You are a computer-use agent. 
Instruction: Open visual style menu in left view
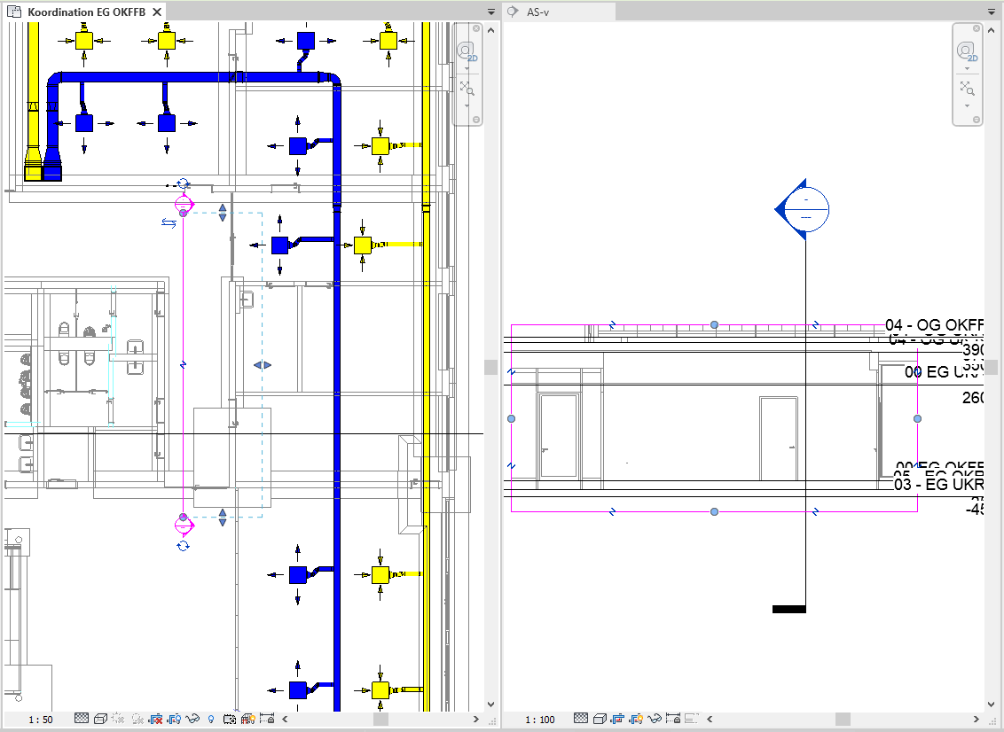click(100, 719)
